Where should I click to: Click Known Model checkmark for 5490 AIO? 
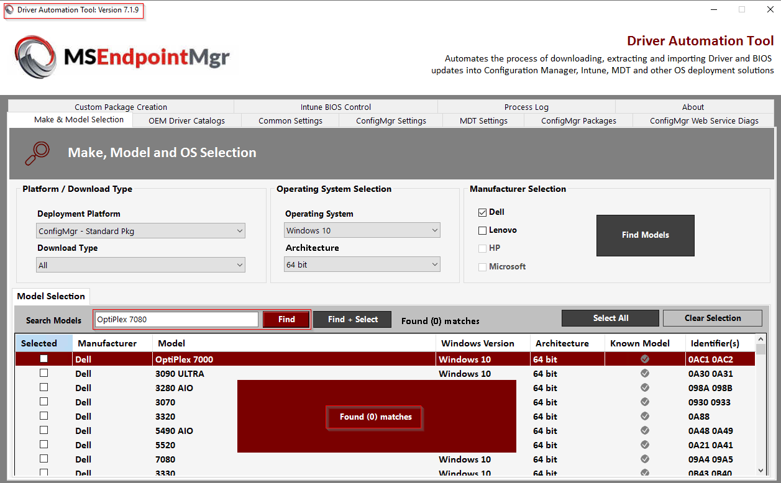click(645, 430)
